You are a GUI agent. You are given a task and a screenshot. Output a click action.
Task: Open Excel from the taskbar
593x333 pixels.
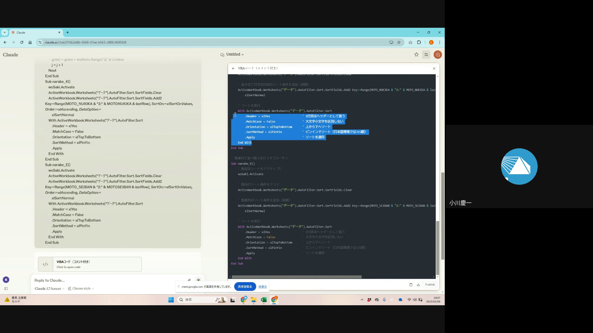click(x=263, y=300)
